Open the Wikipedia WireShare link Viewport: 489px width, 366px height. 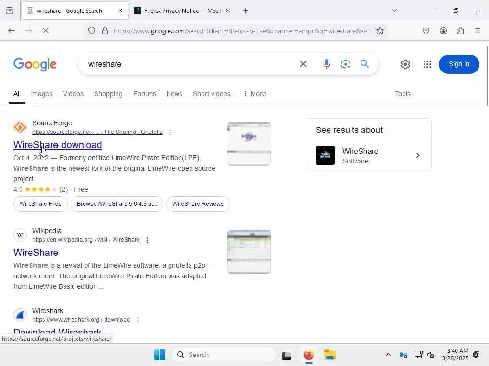pos(36,253)
